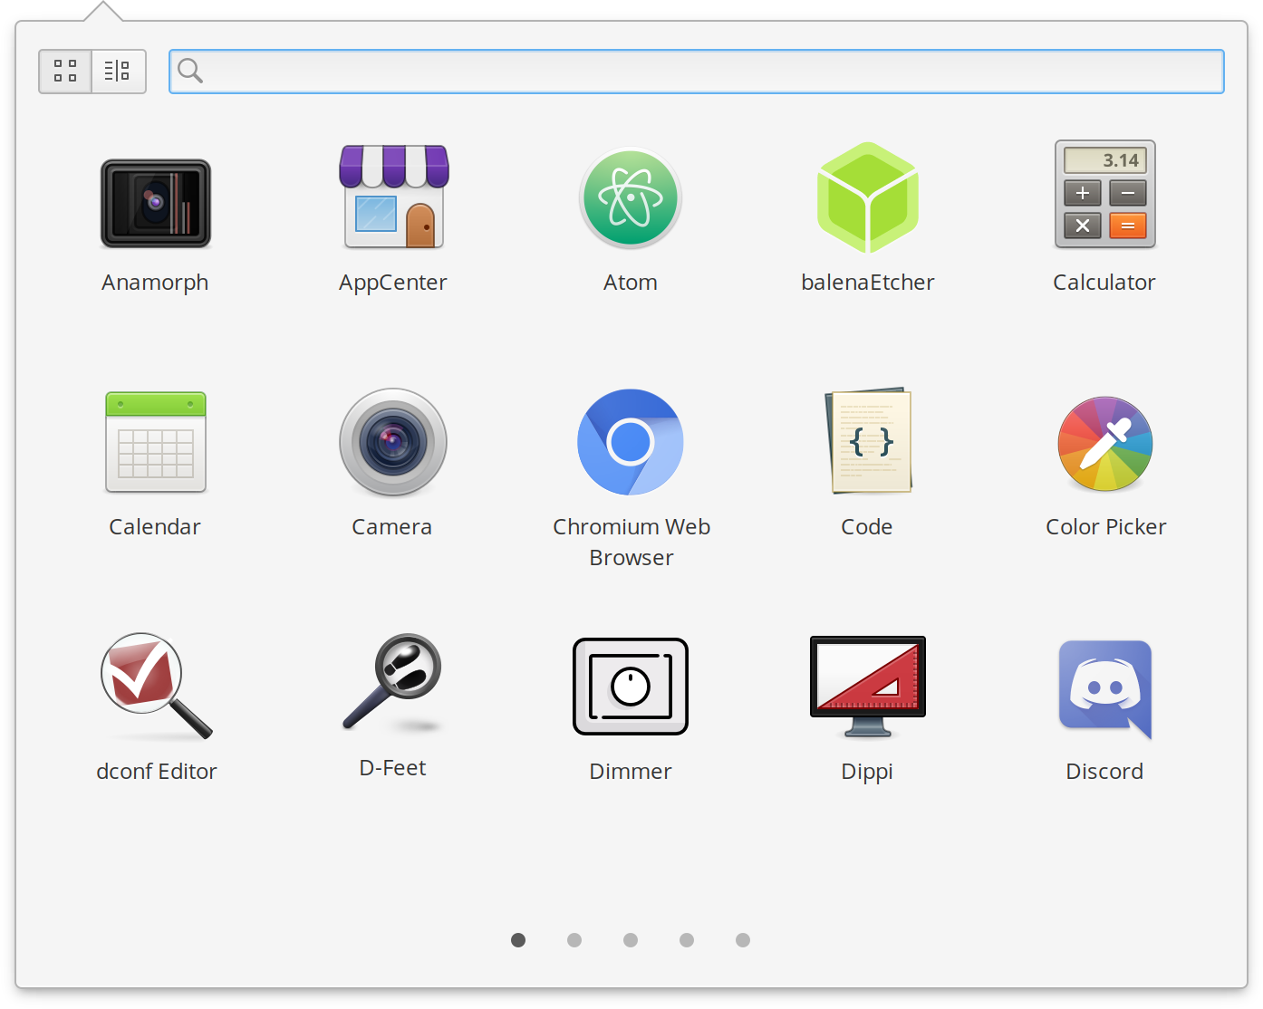Go to the second page of apps
Screen dimensions: 1263x1009
coord(574,940)
